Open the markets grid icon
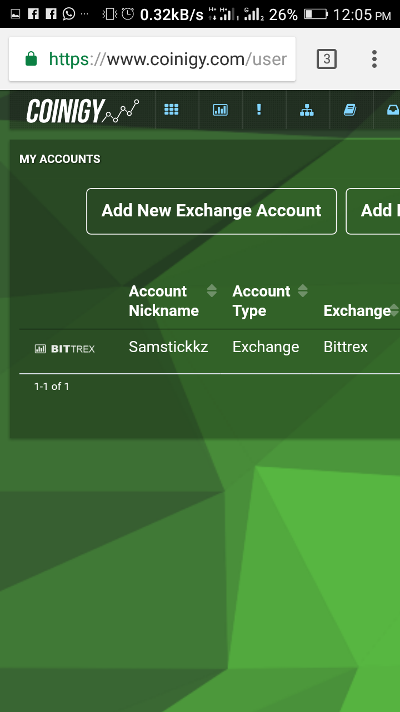The image size is (400, 712). (x=171, y=110)
